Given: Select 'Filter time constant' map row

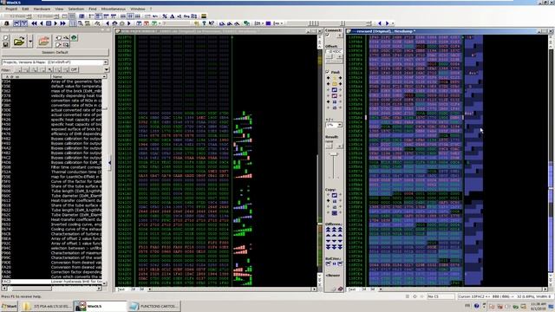Looking at the screenshot, I should coord(52,167).
